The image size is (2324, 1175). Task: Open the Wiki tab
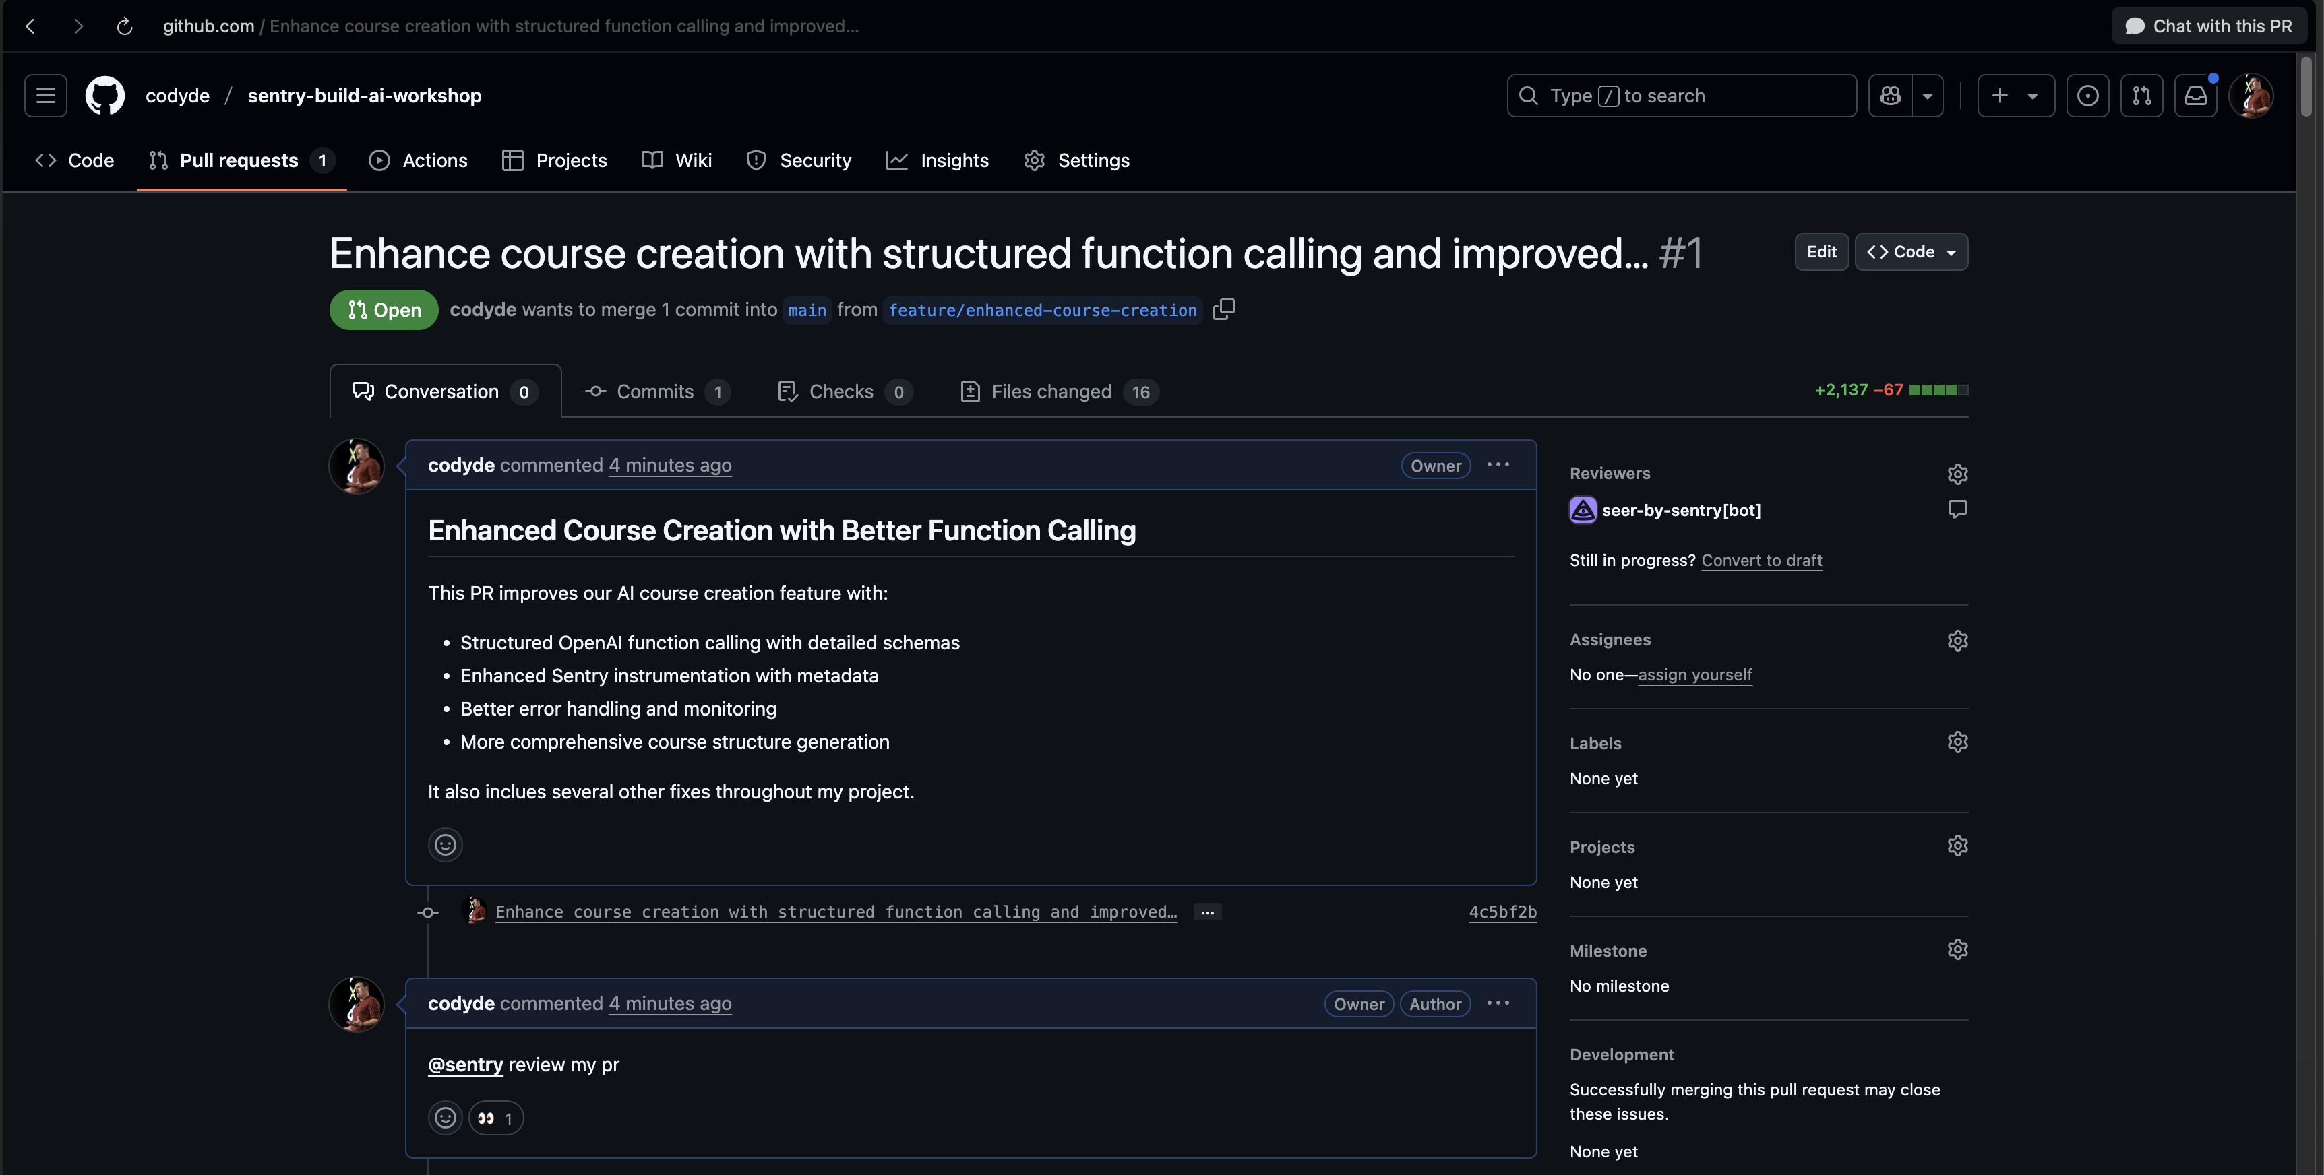(x=677, y=160)
